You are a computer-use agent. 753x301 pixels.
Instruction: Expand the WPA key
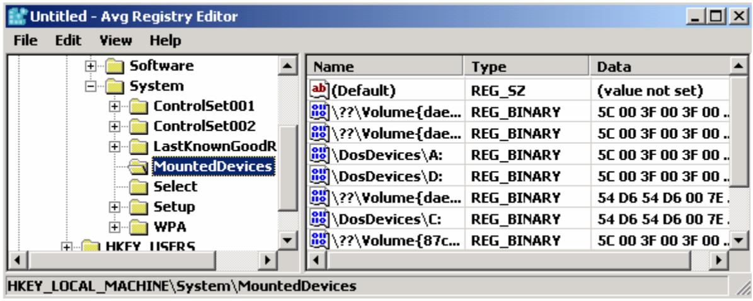pos(114,227)
